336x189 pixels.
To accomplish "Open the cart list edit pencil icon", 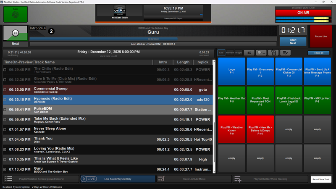I will point(286,53).
